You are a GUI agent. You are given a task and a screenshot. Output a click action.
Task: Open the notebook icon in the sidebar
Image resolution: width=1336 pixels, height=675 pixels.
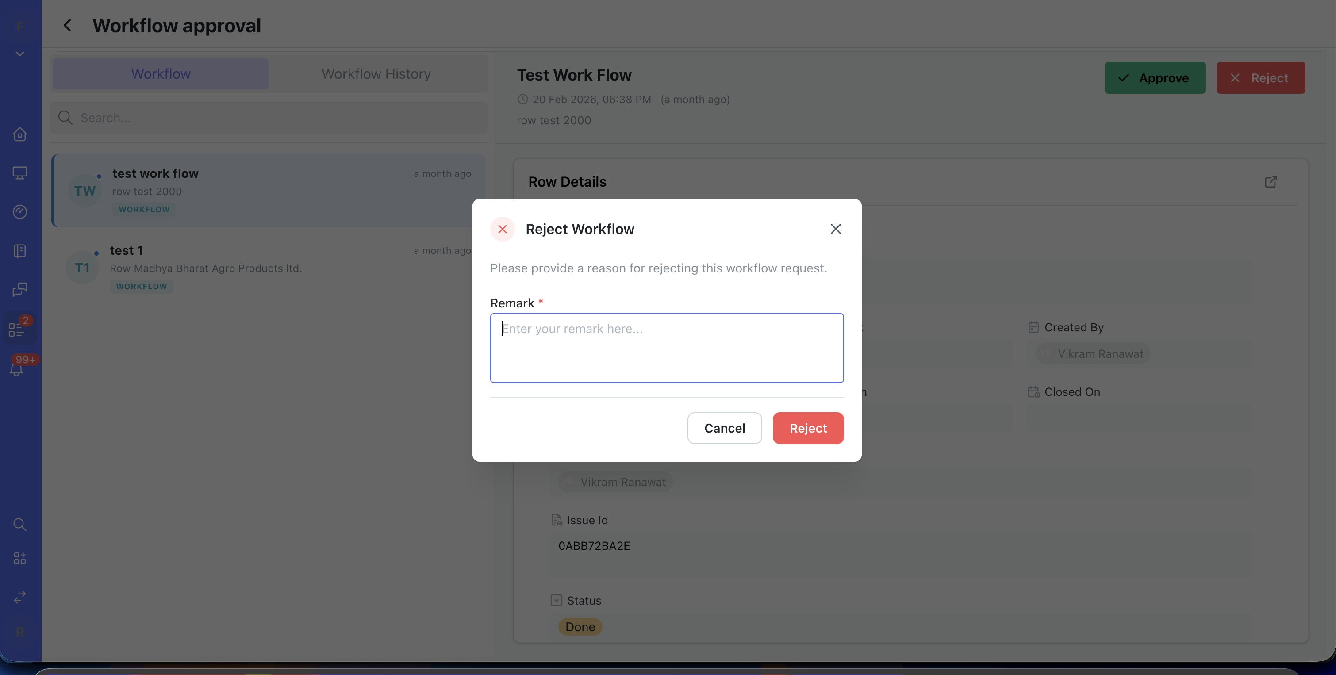point(20,251)
